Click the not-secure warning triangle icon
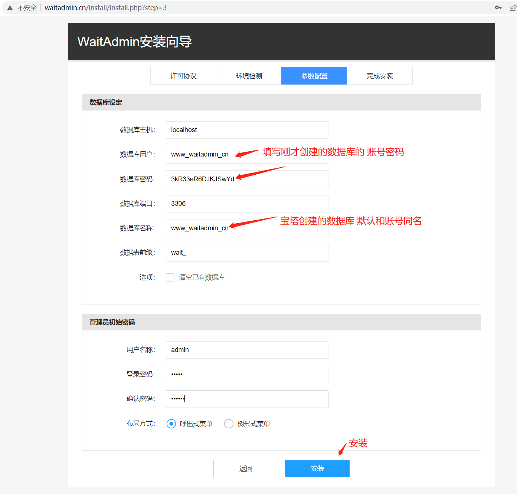This screenshot has width=517, height=494. [x=10, y=8]
